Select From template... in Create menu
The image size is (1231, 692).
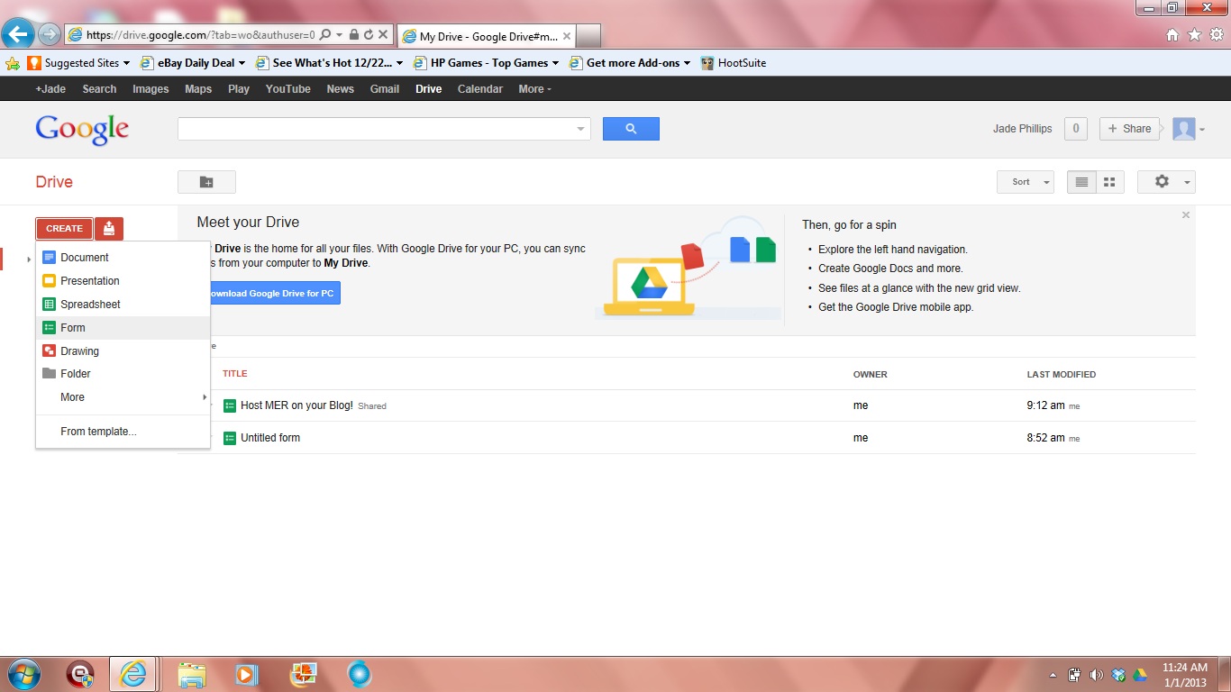click(98, 432)
